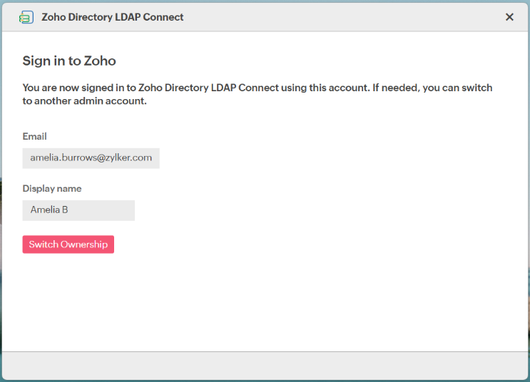Close the LDAP Connect dialog
Image resolution: width=530 pixels, height=382 pixels.
(509, 17)
